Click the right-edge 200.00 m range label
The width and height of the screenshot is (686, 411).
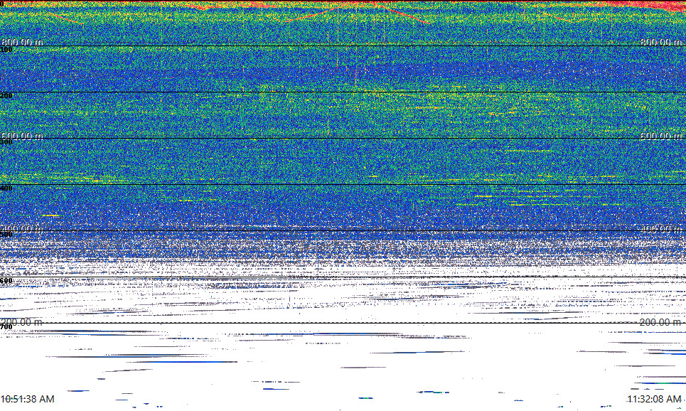660,322
